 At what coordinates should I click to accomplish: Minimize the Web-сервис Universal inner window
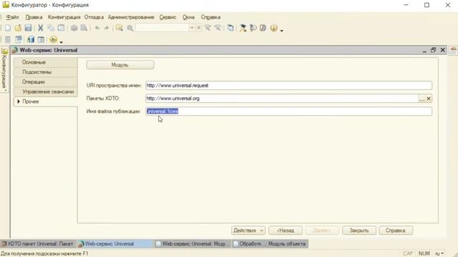pos(424,51)
